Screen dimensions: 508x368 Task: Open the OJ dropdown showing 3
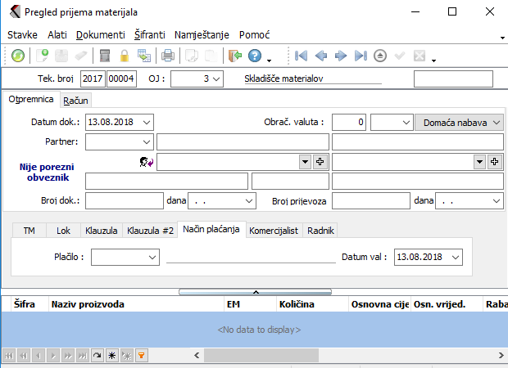tap(215, 79)
